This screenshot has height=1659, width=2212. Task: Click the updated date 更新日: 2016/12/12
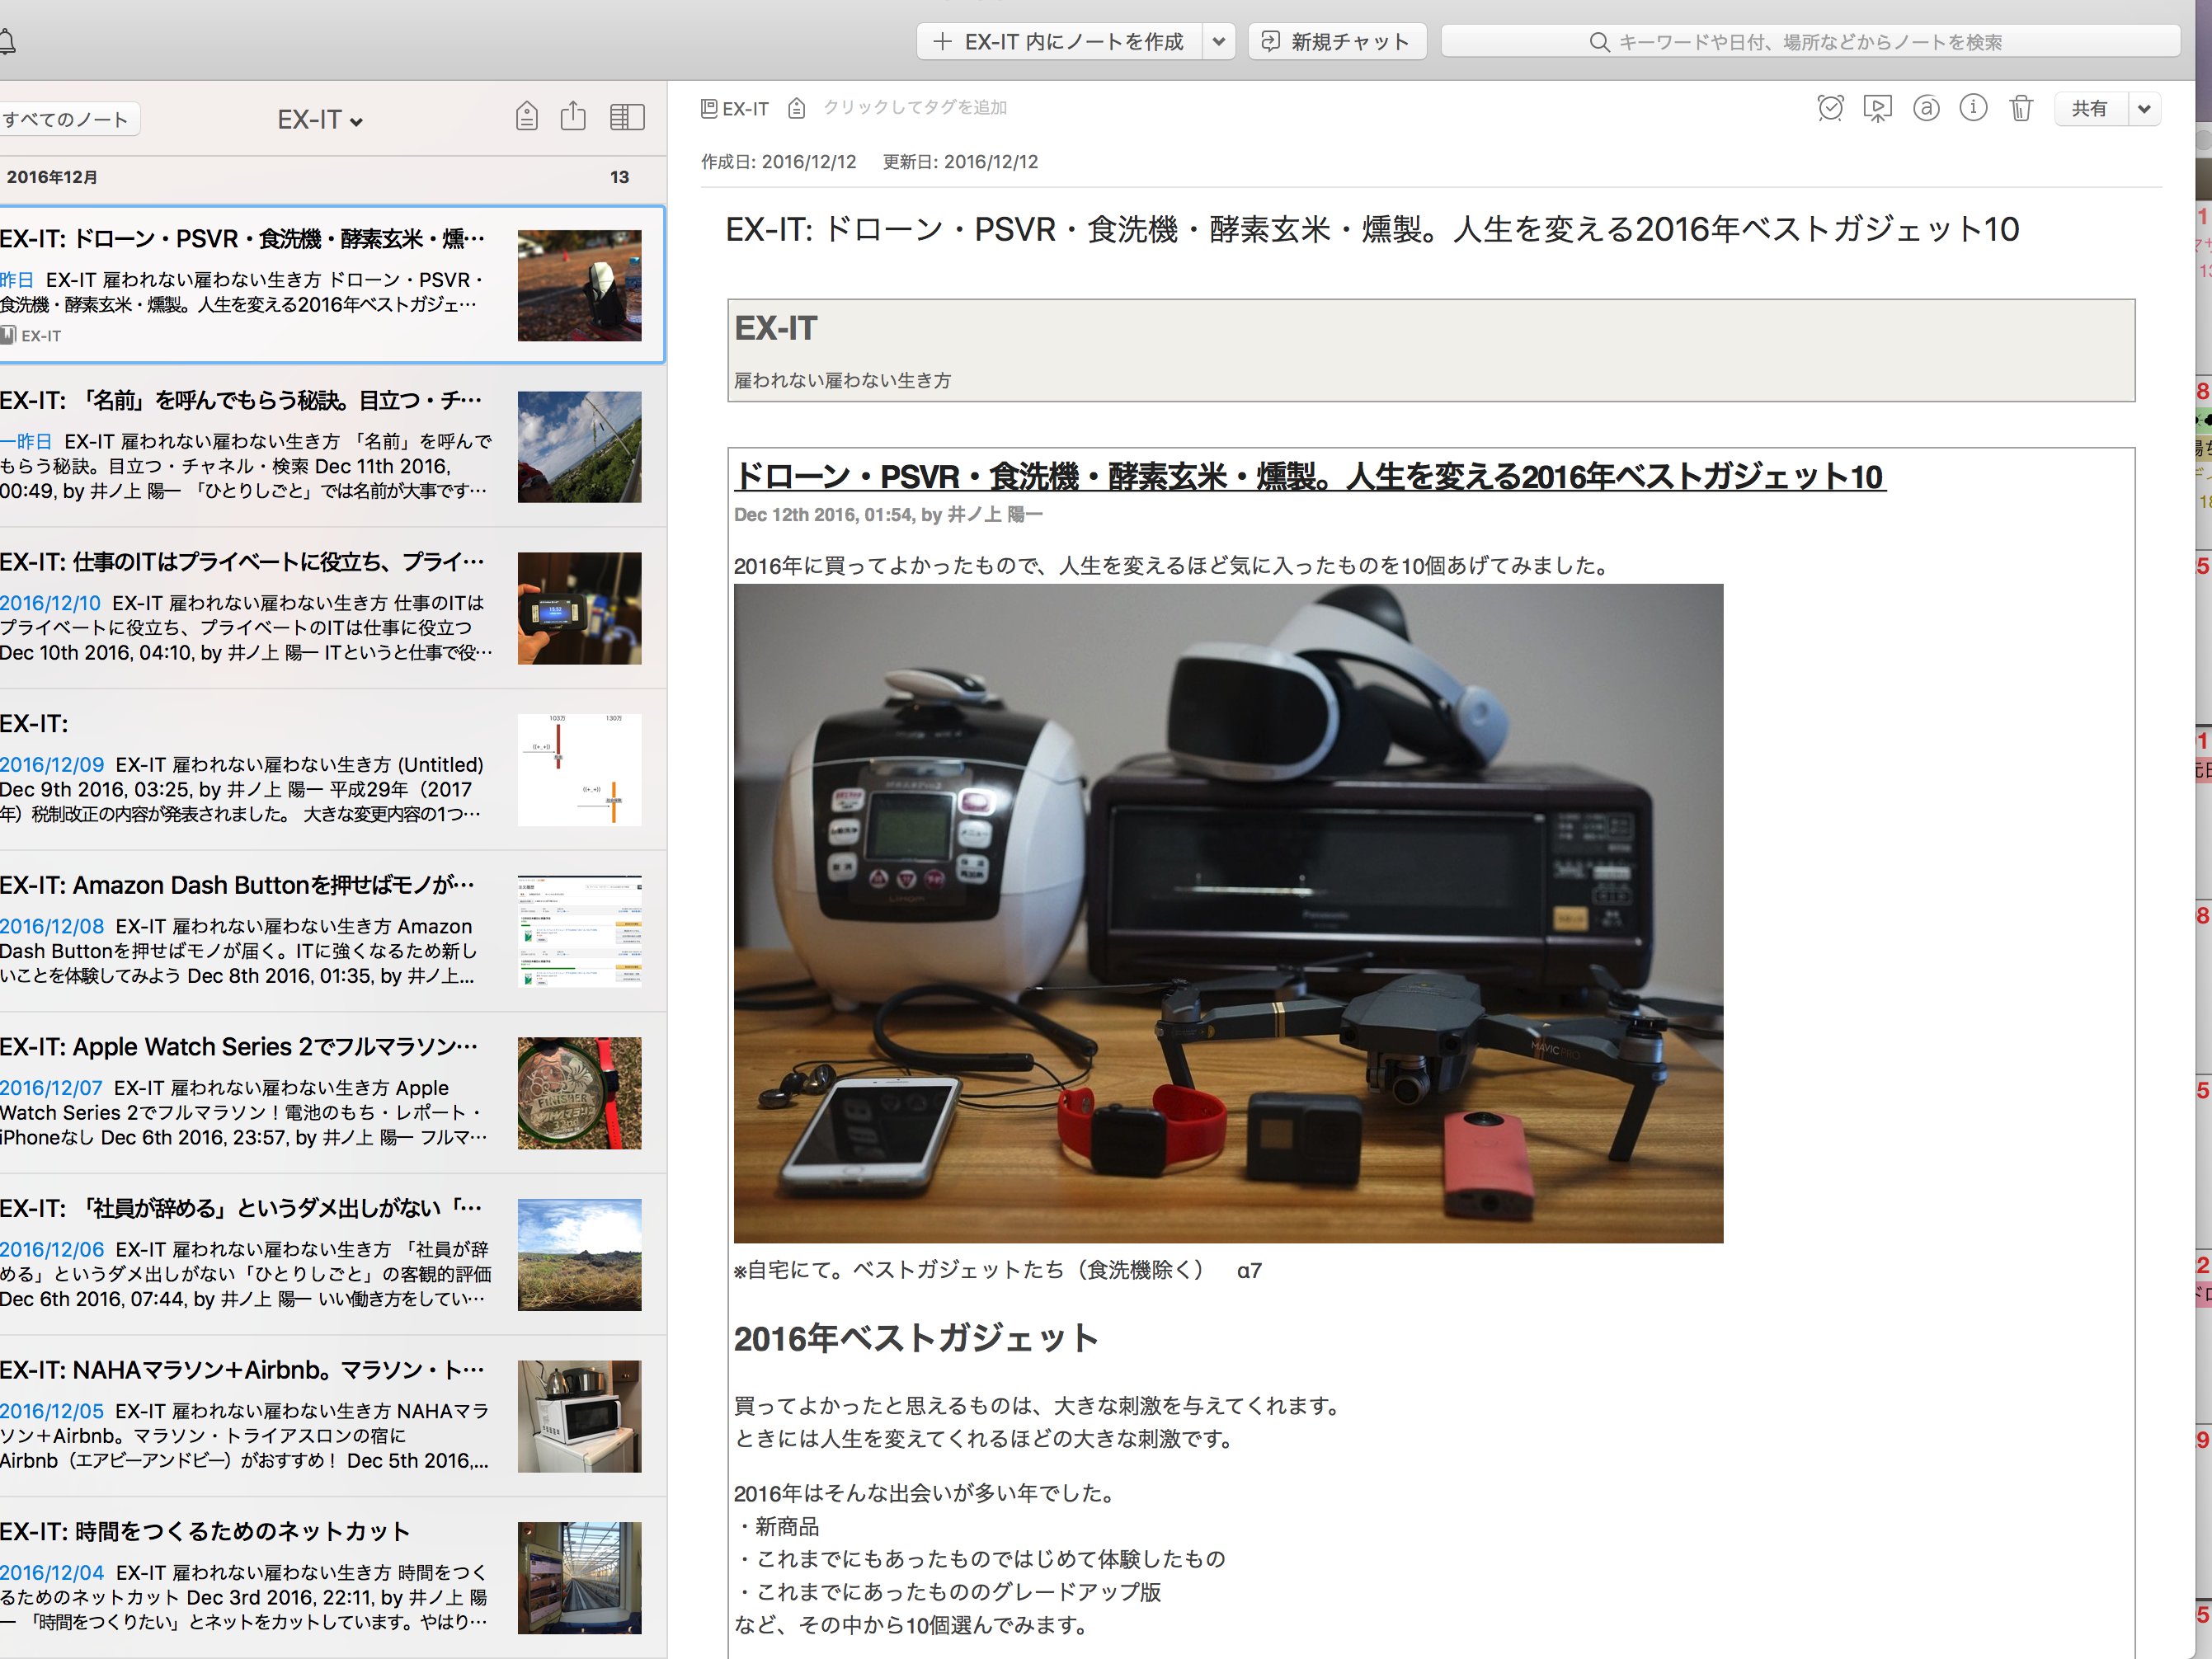click(x=960, y=162)
